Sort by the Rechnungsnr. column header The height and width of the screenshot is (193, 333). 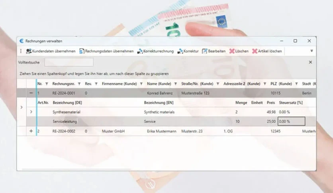(x=63, y=84)
